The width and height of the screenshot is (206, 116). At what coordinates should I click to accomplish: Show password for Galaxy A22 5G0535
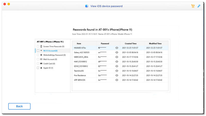(x=117, y=52)
